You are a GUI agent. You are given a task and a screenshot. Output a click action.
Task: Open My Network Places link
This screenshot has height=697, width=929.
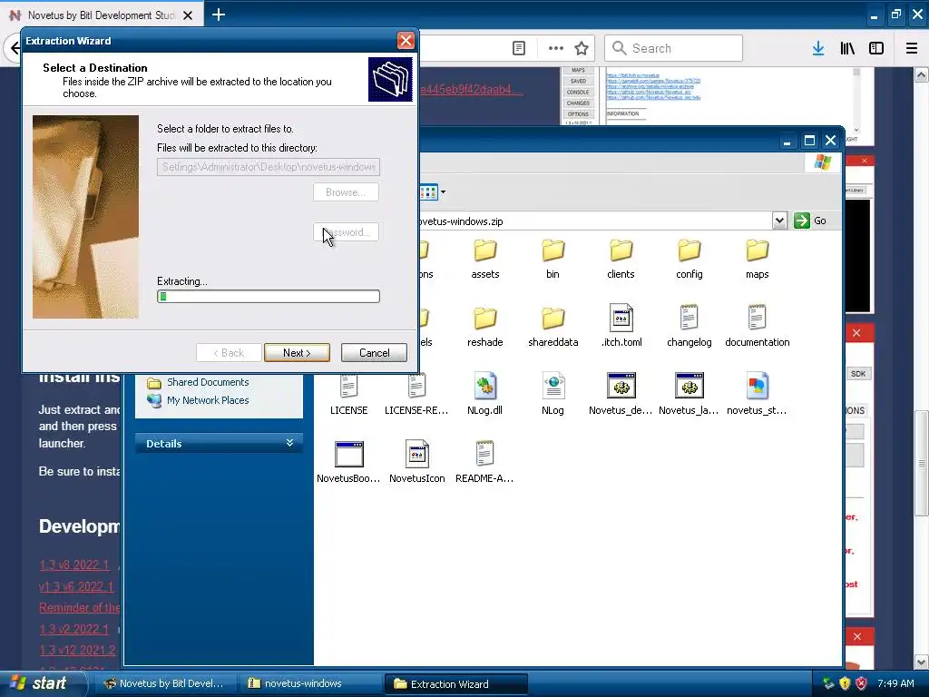(208, 400)
